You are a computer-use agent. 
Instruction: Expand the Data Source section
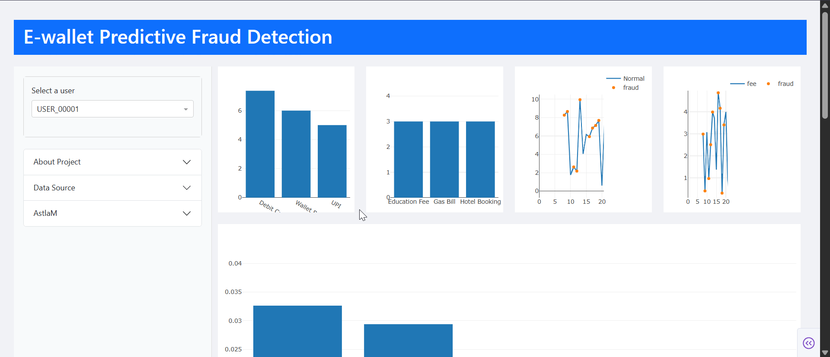click(112, 188)
